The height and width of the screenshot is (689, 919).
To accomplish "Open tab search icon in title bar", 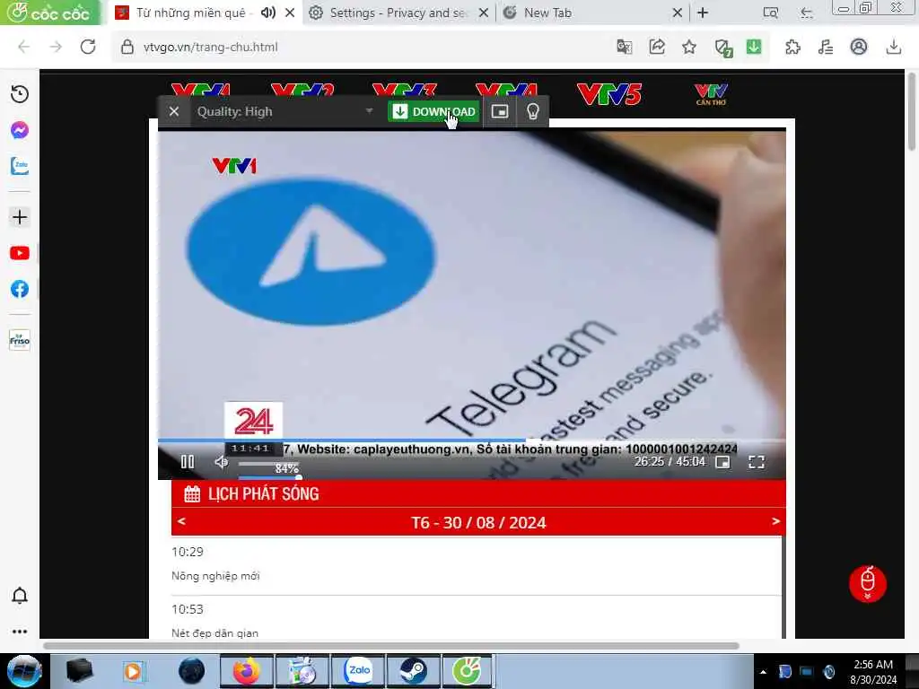I will coord(771,13).
